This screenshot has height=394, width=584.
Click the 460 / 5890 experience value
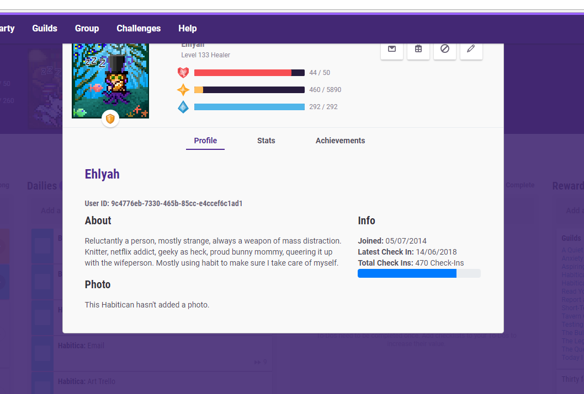pyautogui.click(x=325, y=90)
